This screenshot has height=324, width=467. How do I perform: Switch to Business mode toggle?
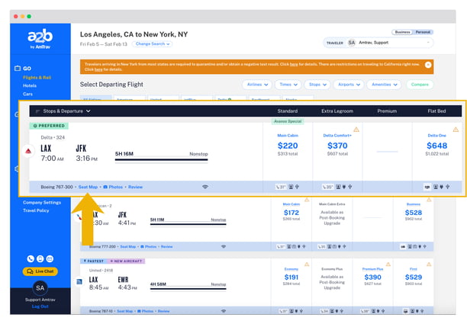click(401, 32)
